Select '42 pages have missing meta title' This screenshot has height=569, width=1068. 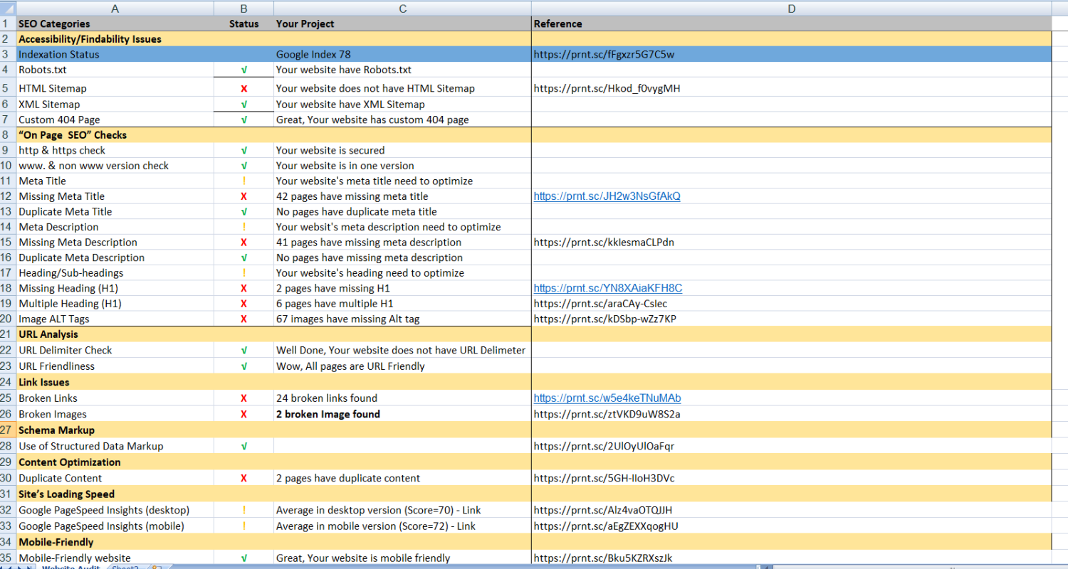pyautogui.click(x=402, y=196)
